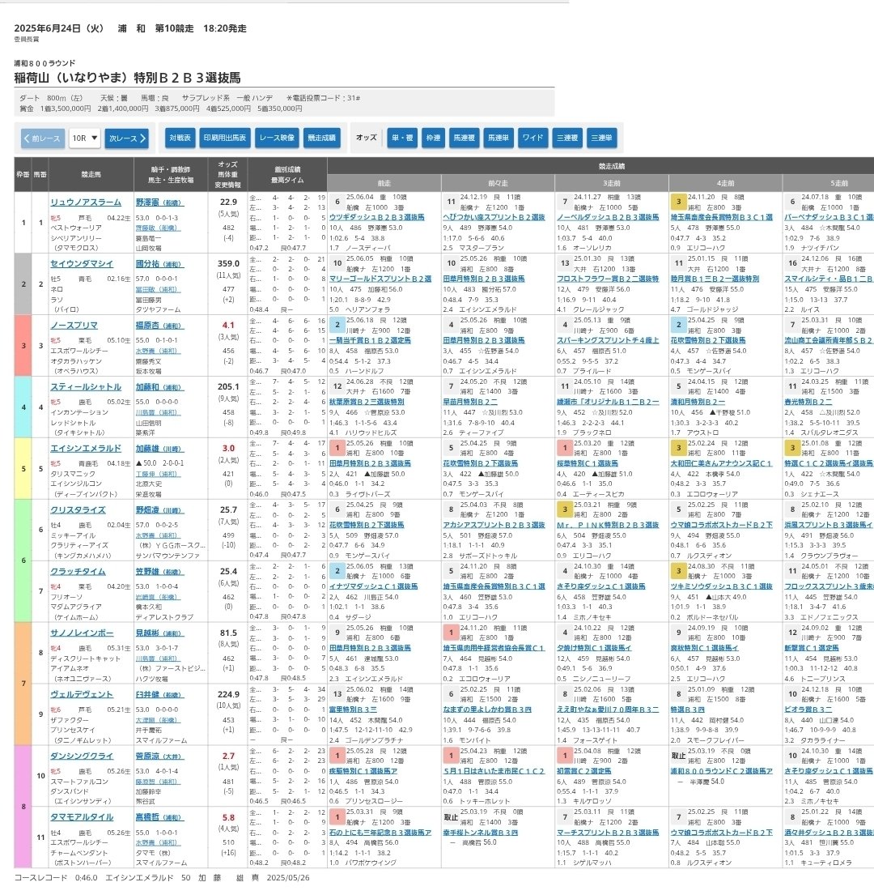The width and height of the screenshot is (874, 895).
Task: Open race アカシアスプリントＢ２Ｂ３選抜 result
Action: [x=494, y=525]
